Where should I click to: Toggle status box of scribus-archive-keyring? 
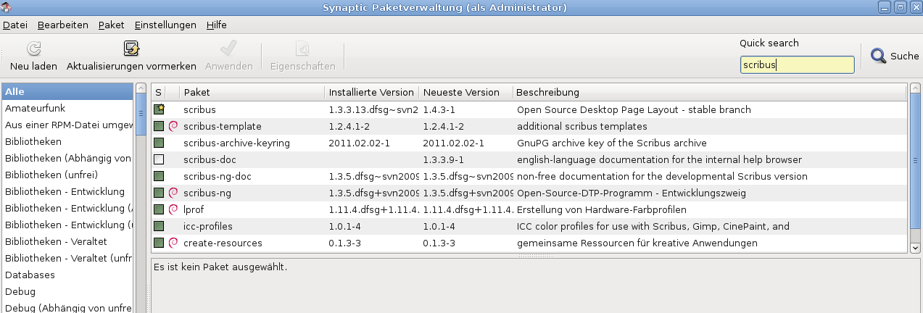tap(159, 143)
